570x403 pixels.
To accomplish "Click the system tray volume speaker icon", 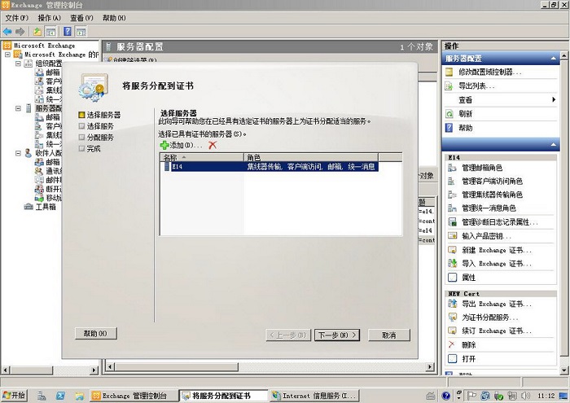I will (x=526, y=396).
